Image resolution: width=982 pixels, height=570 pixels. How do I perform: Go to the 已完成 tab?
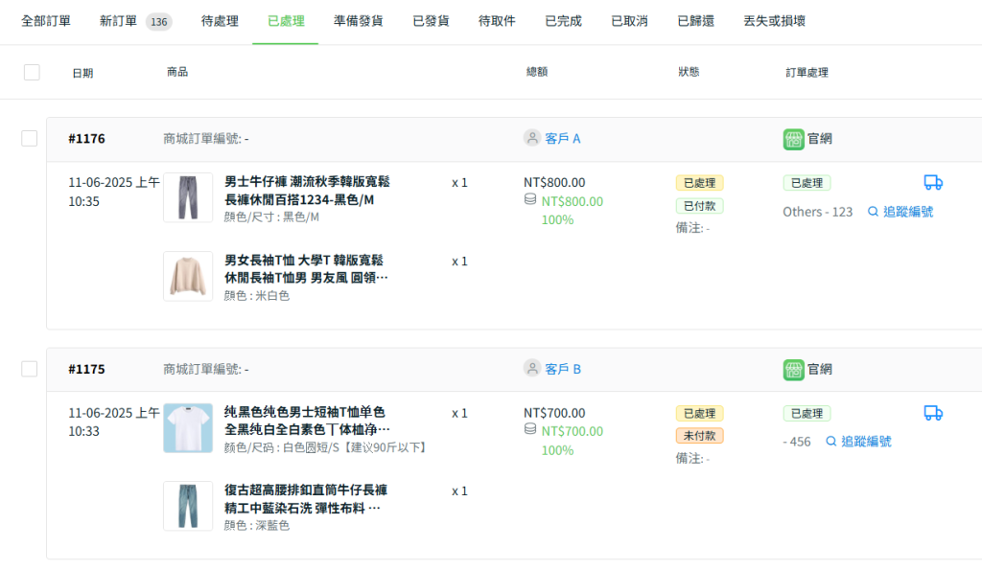[x=563, y=21]
